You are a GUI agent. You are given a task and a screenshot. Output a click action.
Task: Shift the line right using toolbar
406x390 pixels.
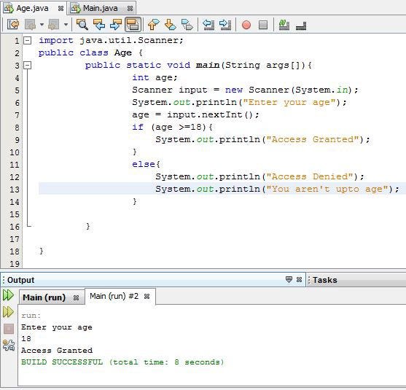pyautogui.click(x=225, y=25)
